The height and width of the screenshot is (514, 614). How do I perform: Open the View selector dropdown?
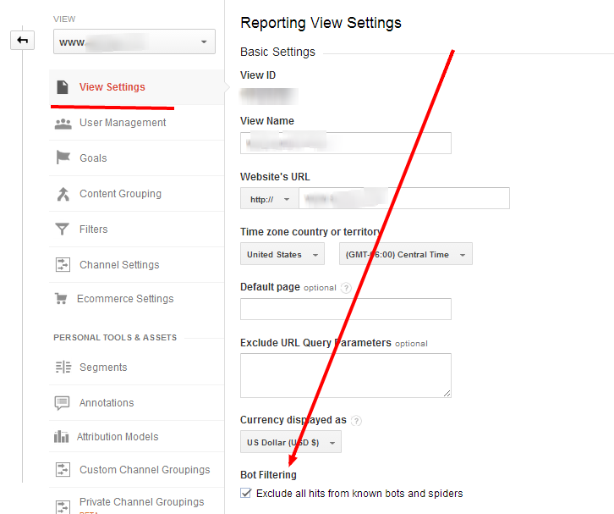tap(134, 41)
